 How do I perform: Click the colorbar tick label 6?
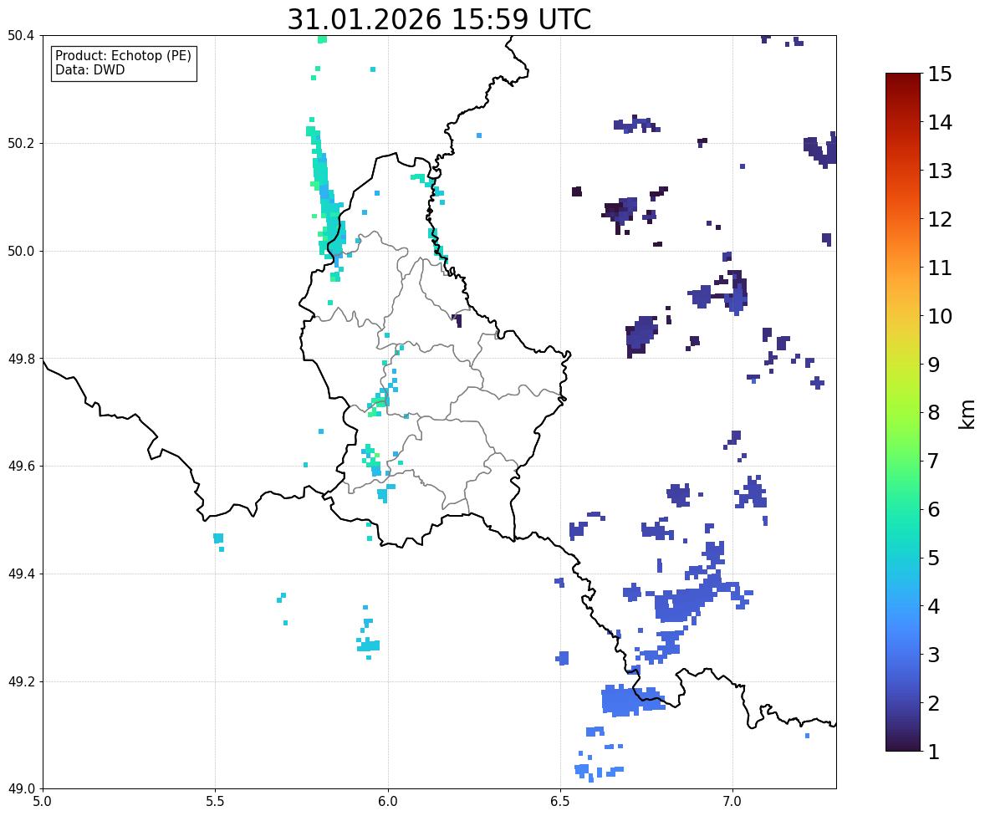(933, 509)
